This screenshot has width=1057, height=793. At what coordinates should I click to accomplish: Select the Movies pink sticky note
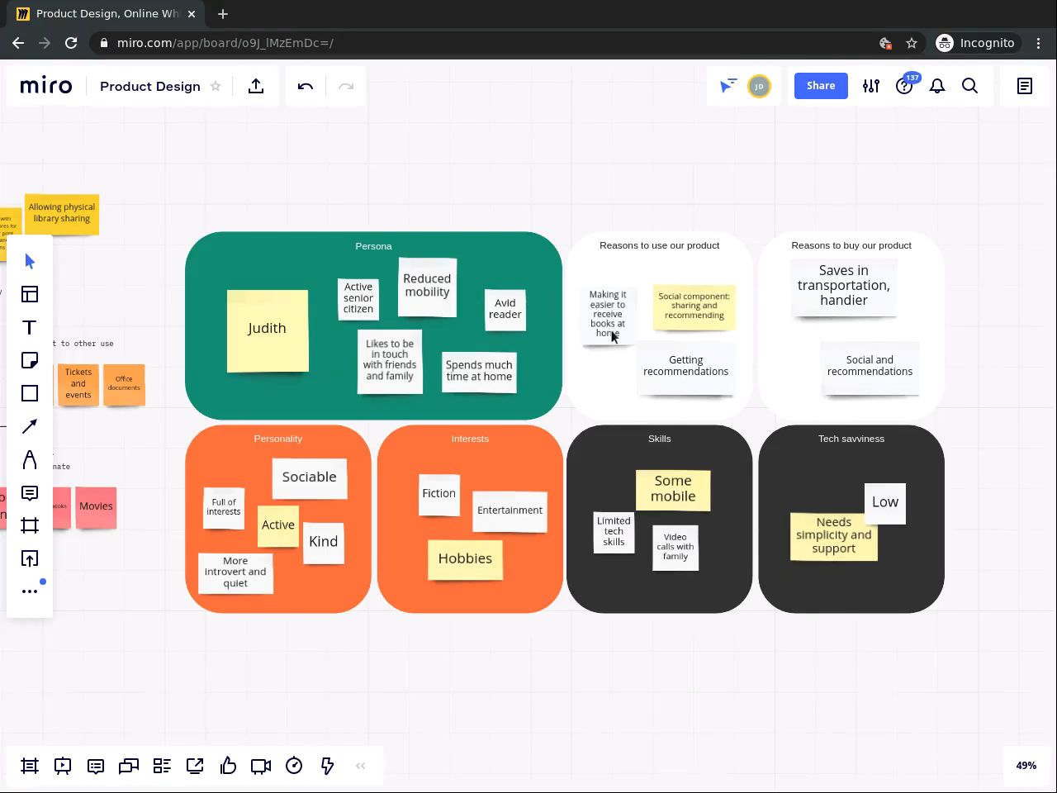click(x=96, y=507)
